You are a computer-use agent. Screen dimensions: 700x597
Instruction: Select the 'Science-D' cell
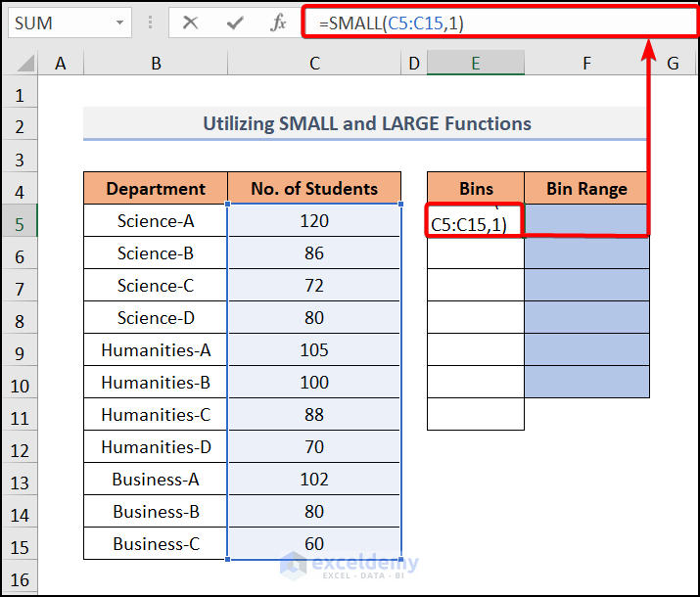[156, 318]
